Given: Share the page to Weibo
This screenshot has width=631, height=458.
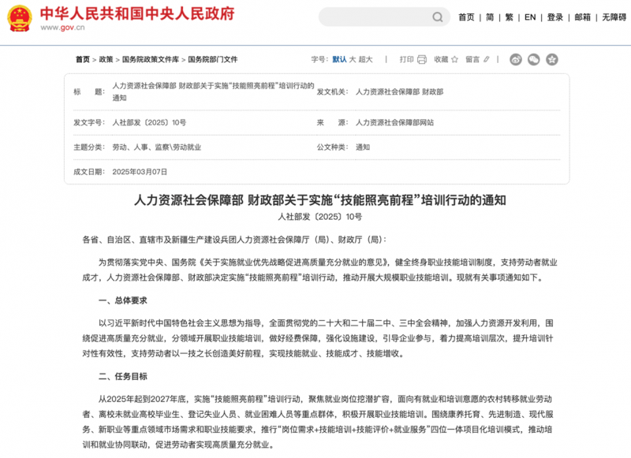Looking at the screenshot, I should click(516, 59).
